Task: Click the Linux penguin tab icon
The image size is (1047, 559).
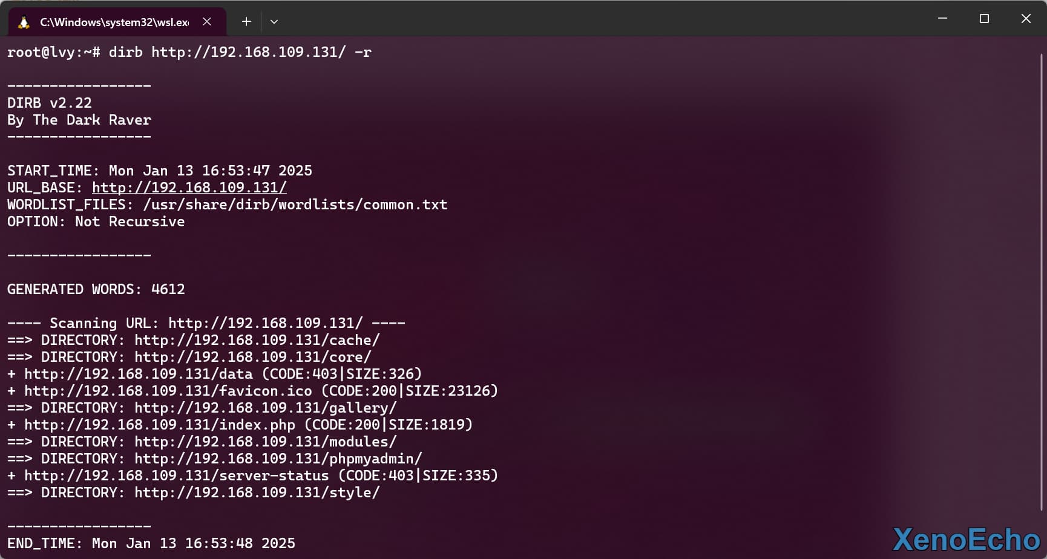Action: pyautogui.click(x=24, y=22)
